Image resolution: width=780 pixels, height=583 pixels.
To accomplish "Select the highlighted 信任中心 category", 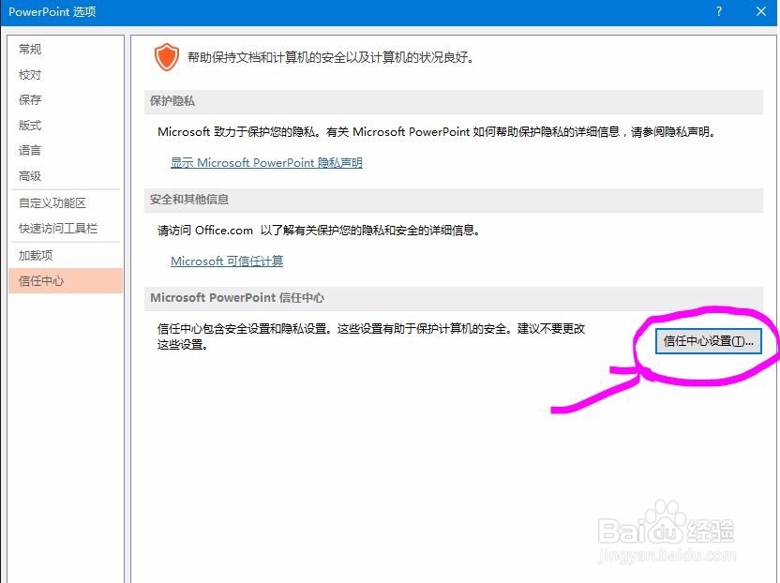I will click(66, 280).
